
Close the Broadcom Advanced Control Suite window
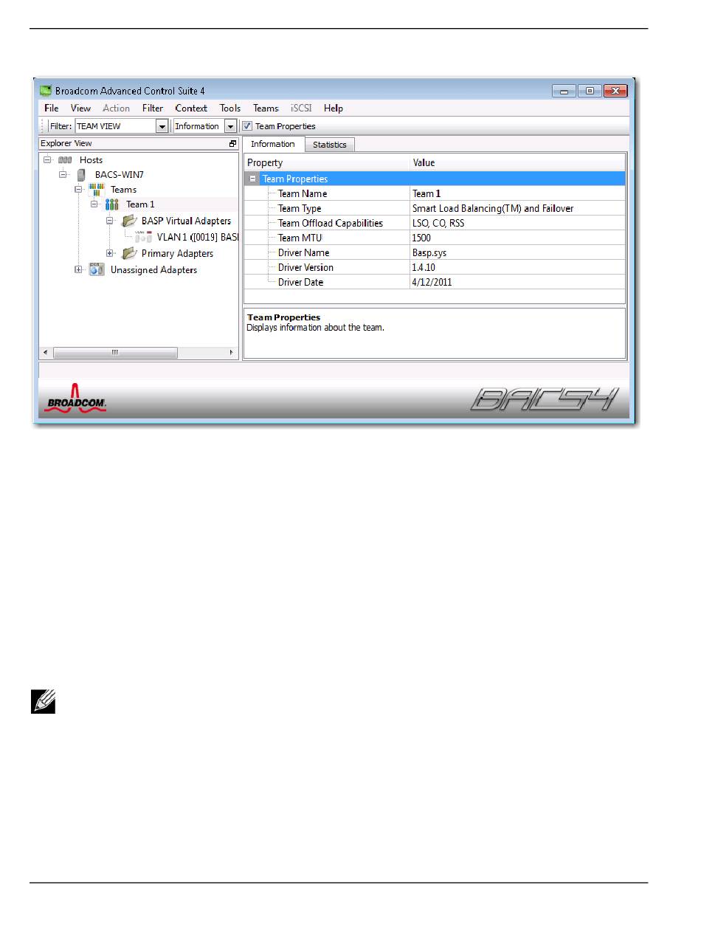(x=615, y=91)
